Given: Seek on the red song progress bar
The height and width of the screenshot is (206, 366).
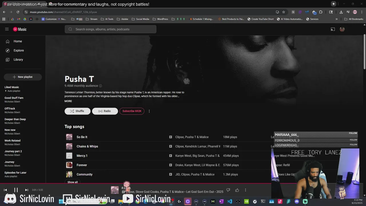Looking at the screenshot, I should coord(183,183).
